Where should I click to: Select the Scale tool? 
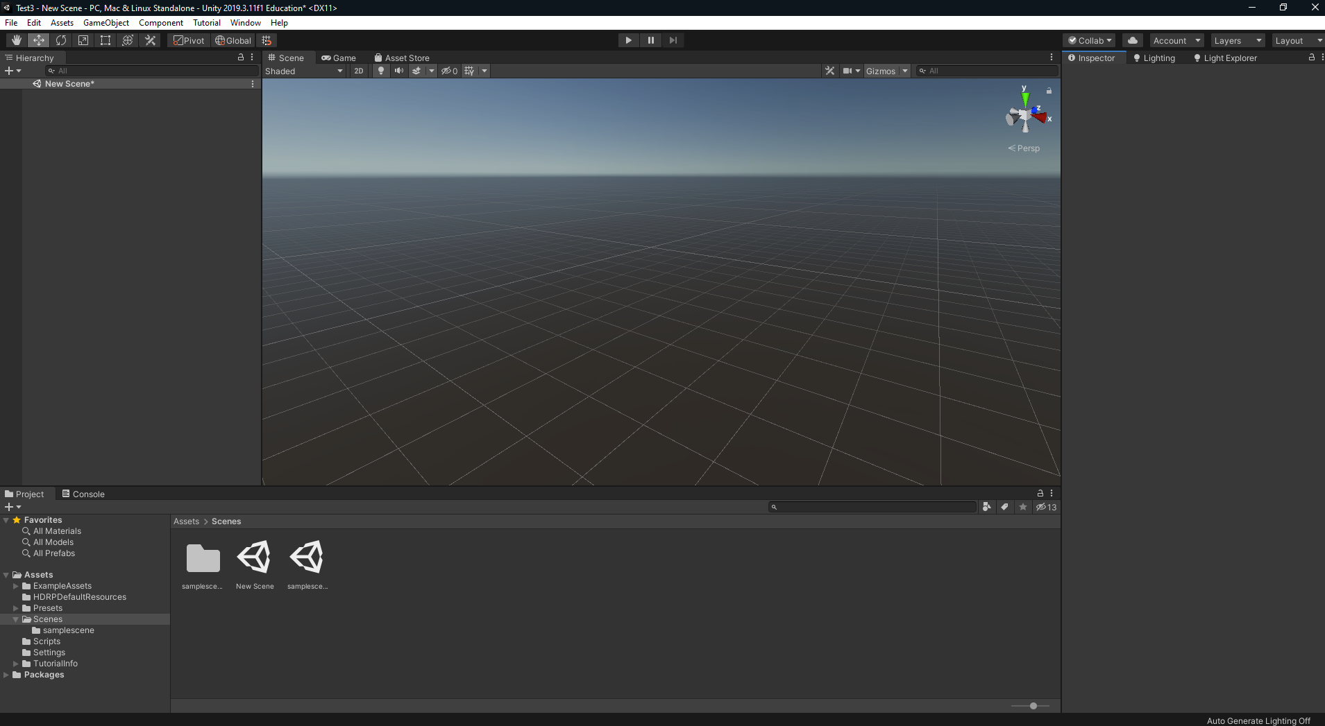(83, 40)
